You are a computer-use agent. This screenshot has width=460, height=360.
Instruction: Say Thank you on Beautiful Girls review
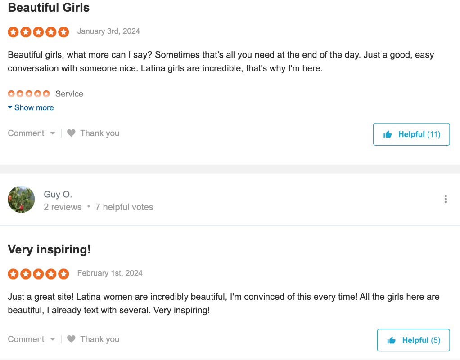[99, 133]
